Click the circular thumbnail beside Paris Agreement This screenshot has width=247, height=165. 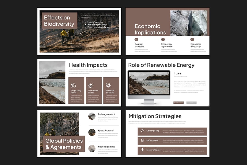pyautogui.click(x=92, y=116)
